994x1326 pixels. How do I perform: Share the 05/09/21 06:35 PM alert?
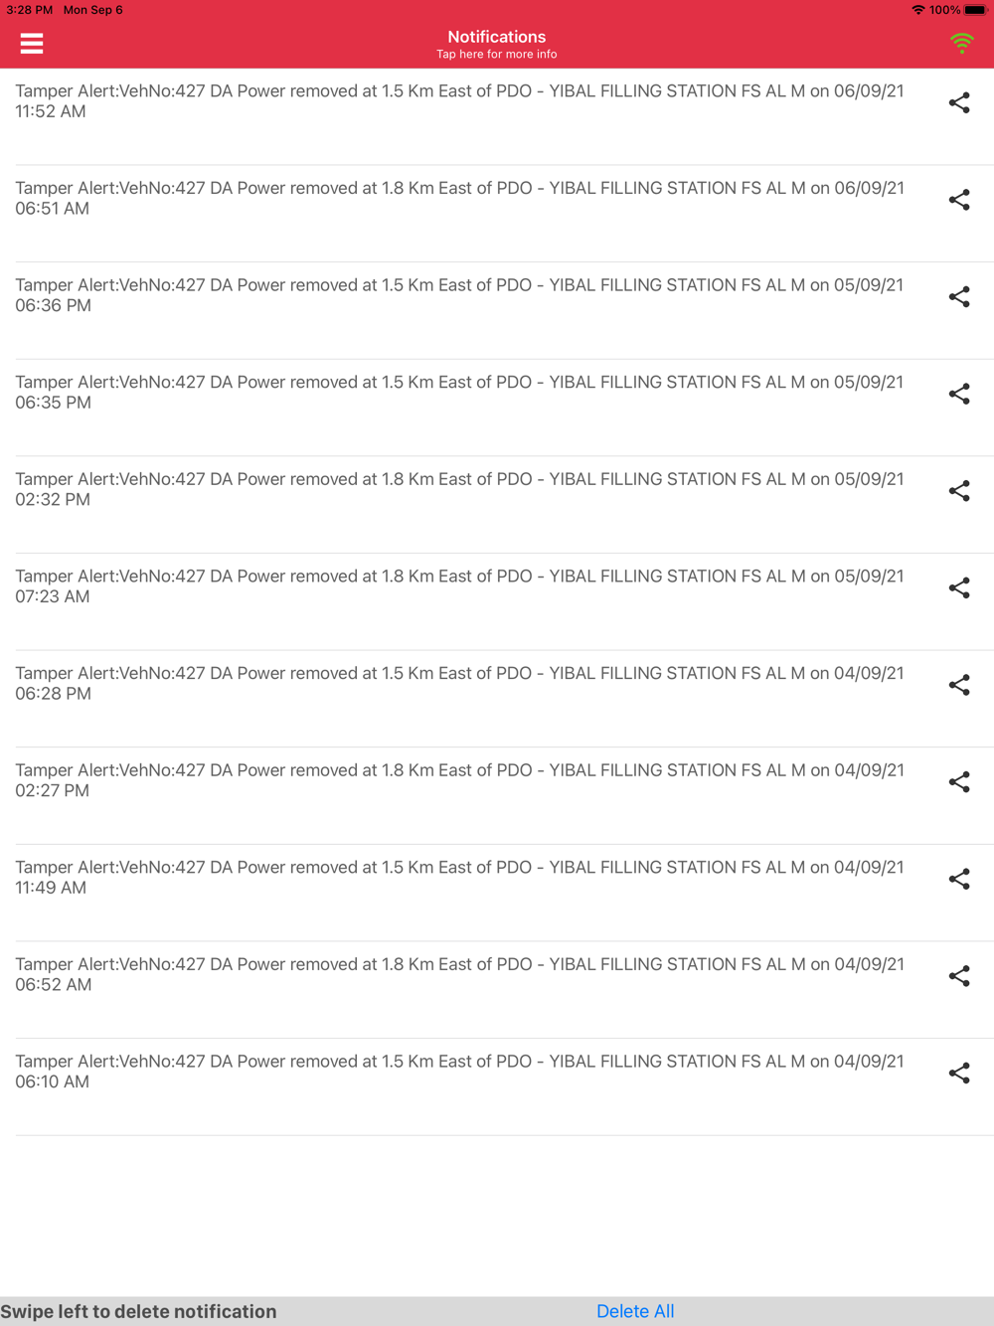click(x=959, y=395)
